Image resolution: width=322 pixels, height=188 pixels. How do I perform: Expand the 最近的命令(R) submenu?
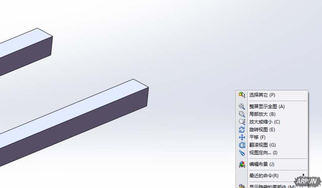pos(272,176)
